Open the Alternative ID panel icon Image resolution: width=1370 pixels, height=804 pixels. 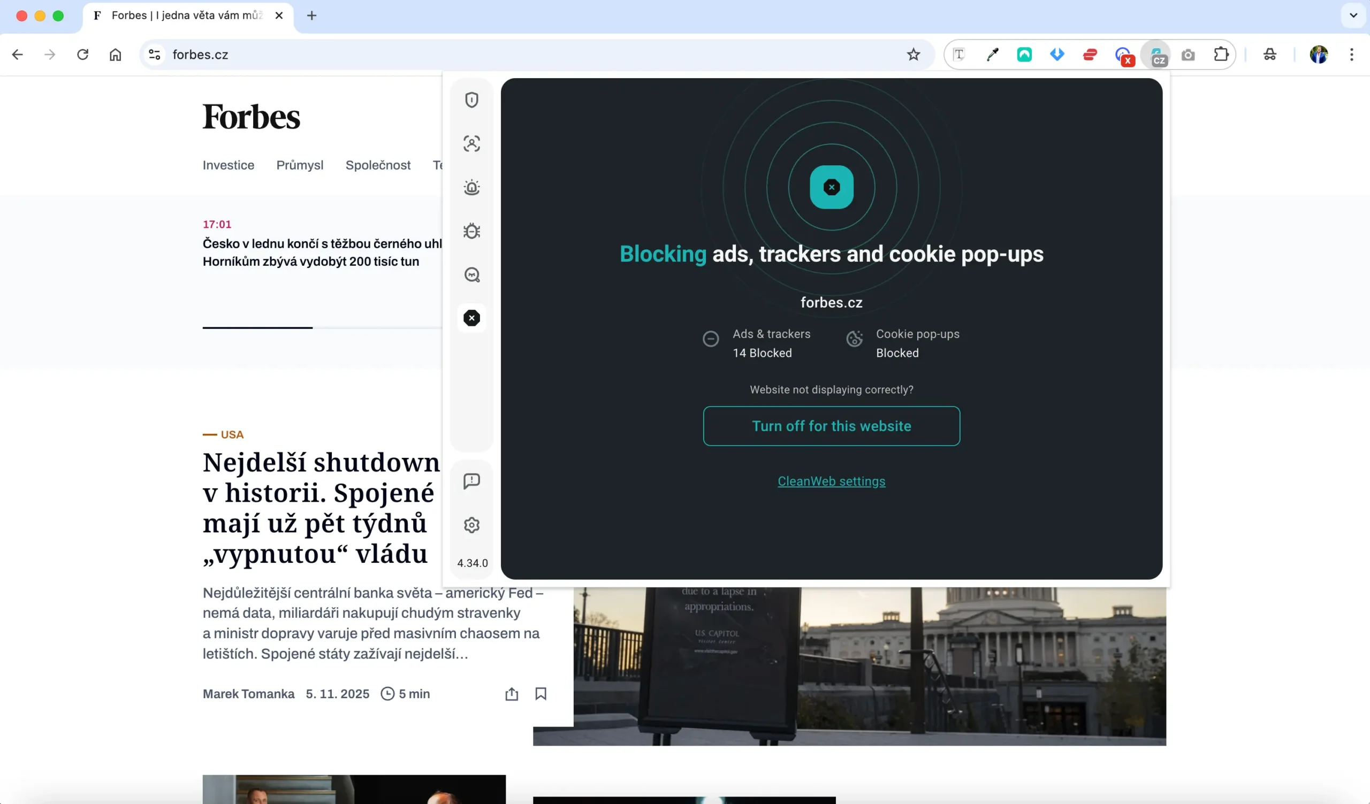click(471, 143)
